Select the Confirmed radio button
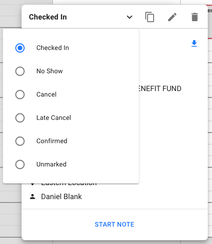Viewport: 212px width, 244px height. point(20,141)
